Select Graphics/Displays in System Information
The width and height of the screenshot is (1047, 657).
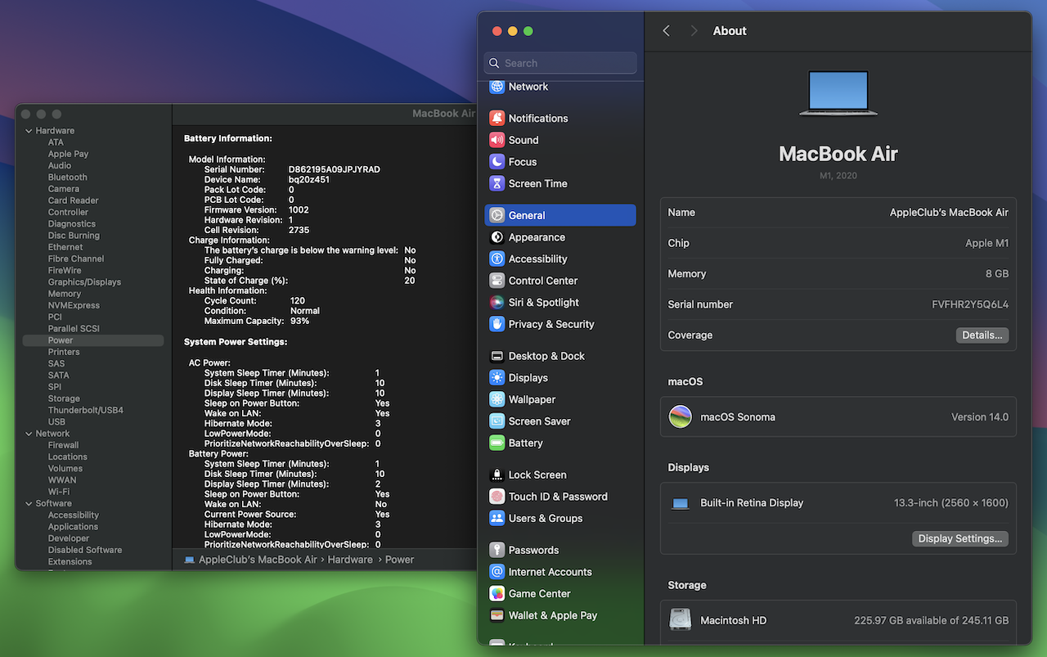tap(84, 282)
